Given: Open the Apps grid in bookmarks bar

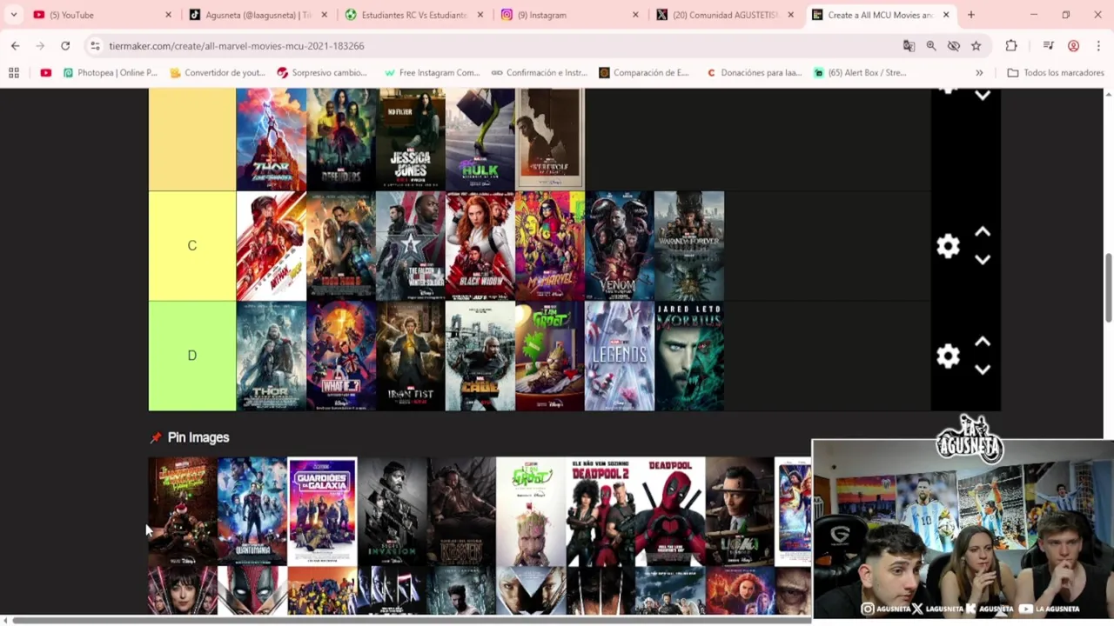Looking at the screenshot, I should coord(14,73).
